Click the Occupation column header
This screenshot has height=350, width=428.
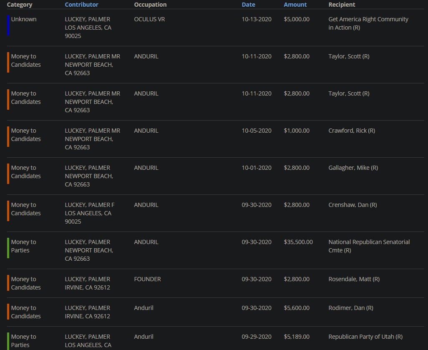tap(150, 5)
